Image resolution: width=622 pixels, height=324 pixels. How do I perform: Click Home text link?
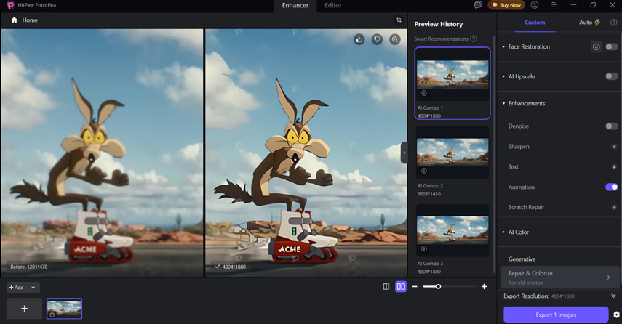click(30, 20)
